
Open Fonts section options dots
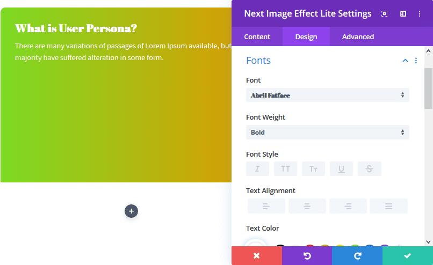(416, 61)
